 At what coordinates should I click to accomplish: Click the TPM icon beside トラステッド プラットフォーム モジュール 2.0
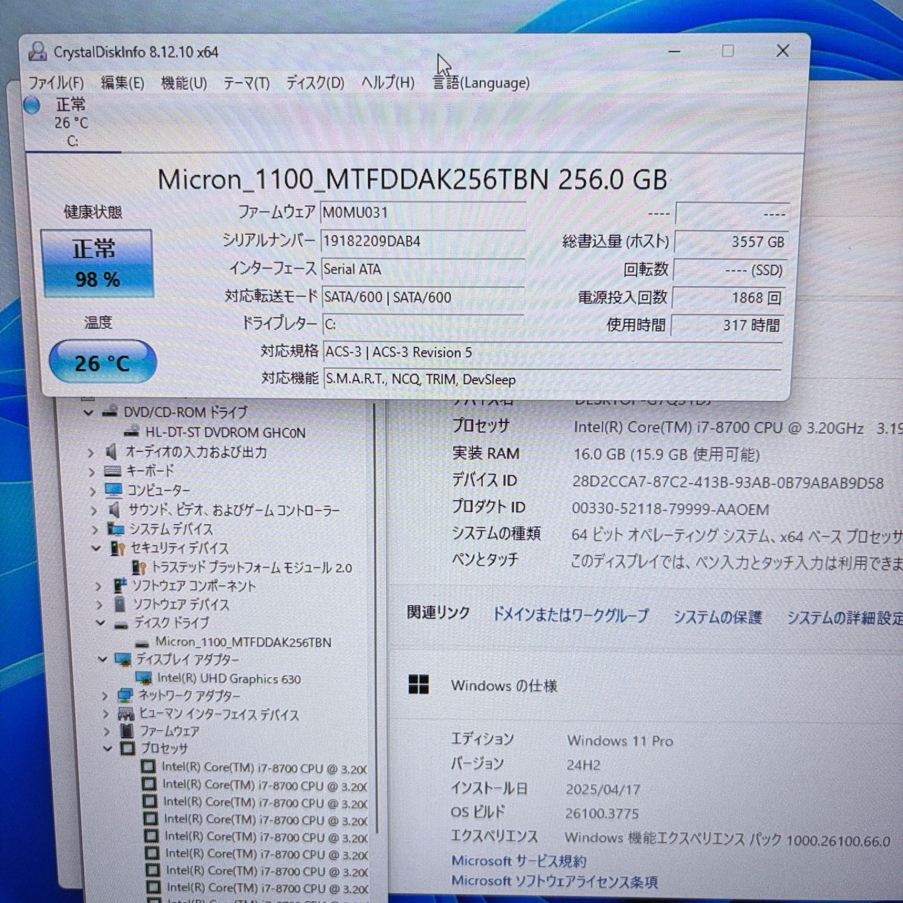139,567
